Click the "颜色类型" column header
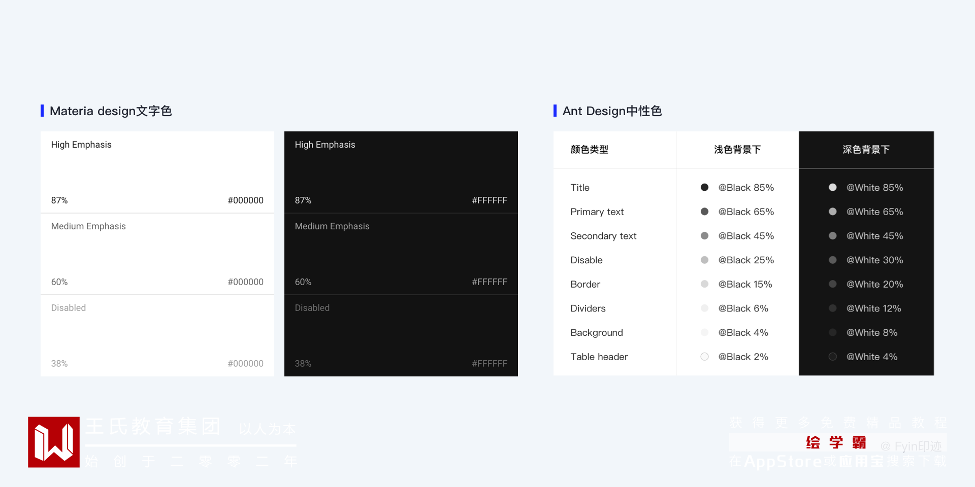This screenshot has height=487, width=975. (x=590, y=150)
